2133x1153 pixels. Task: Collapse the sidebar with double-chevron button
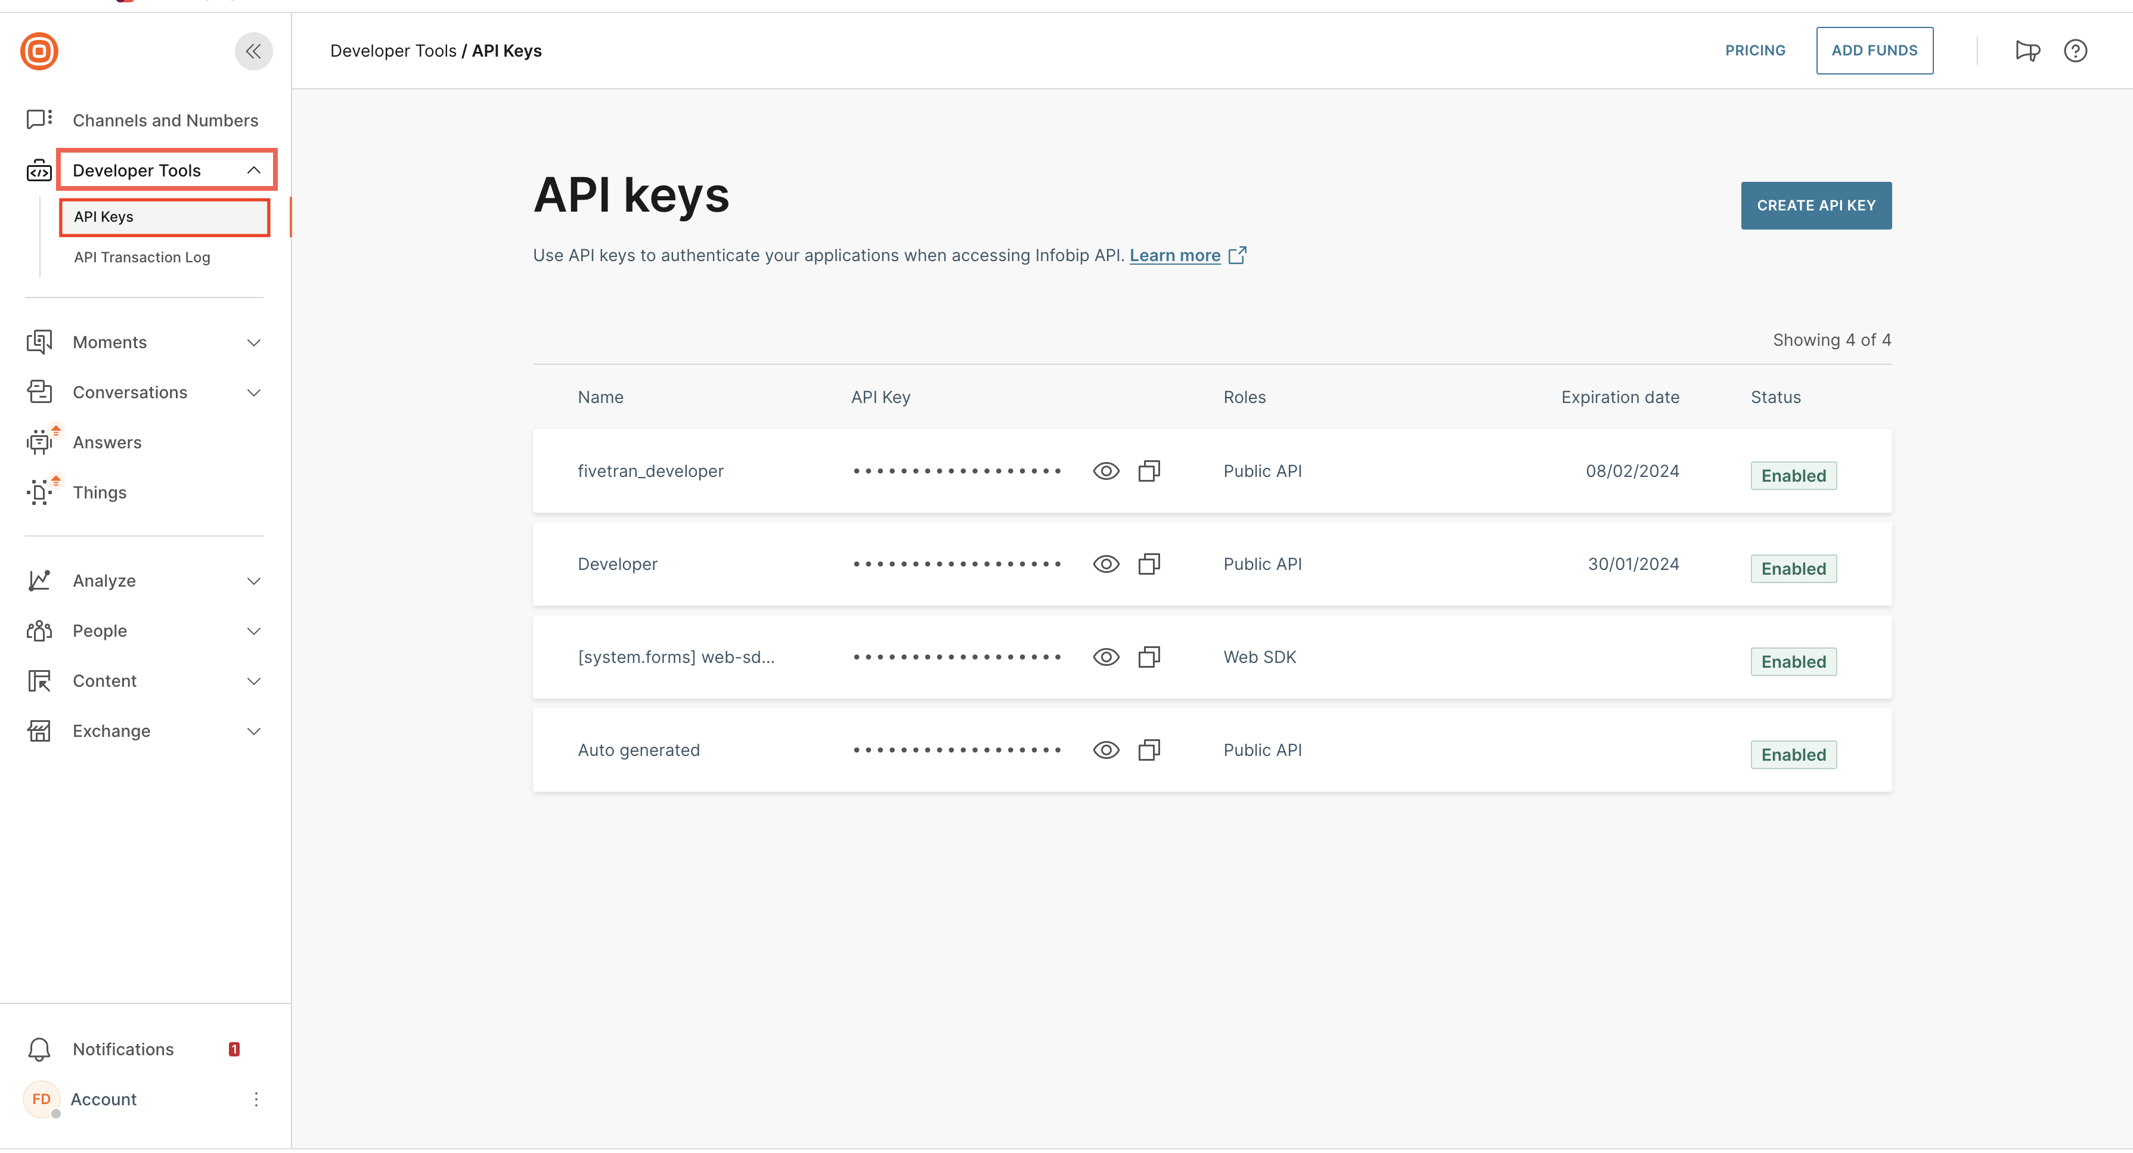(x=253, y=51)
